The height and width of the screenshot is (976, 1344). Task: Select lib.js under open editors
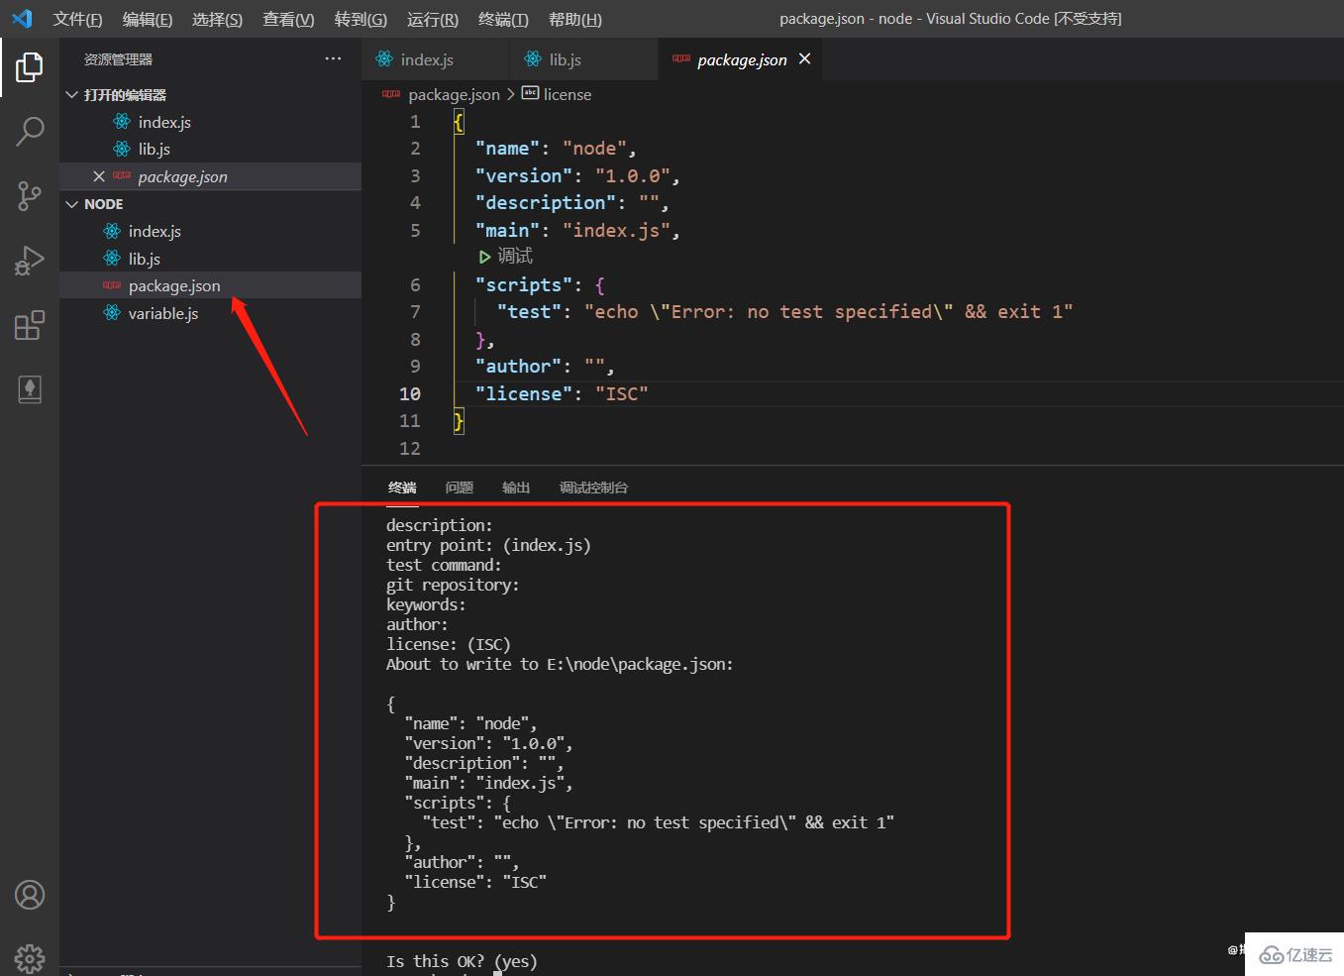click(x=210, y=149)
